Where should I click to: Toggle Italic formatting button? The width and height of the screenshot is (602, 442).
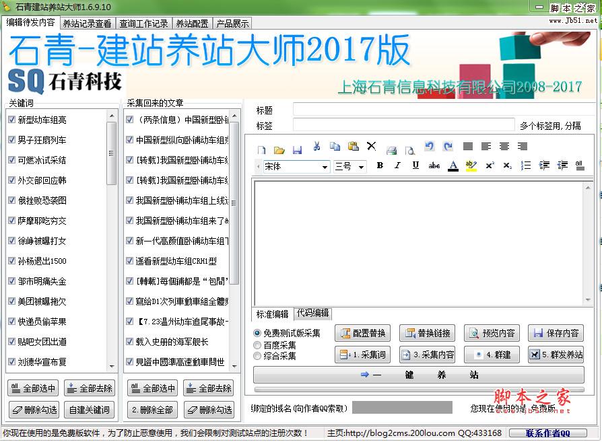pyautogui.click(x=397, y=165)
